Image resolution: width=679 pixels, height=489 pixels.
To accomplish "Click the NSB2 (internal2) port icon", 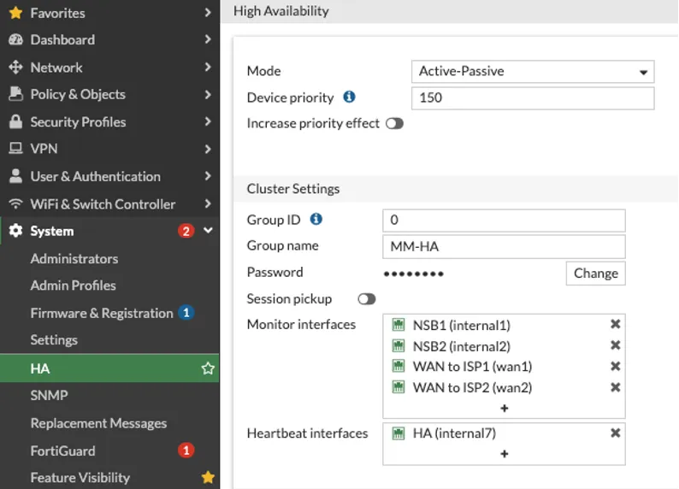I will (x=399, y=345).
